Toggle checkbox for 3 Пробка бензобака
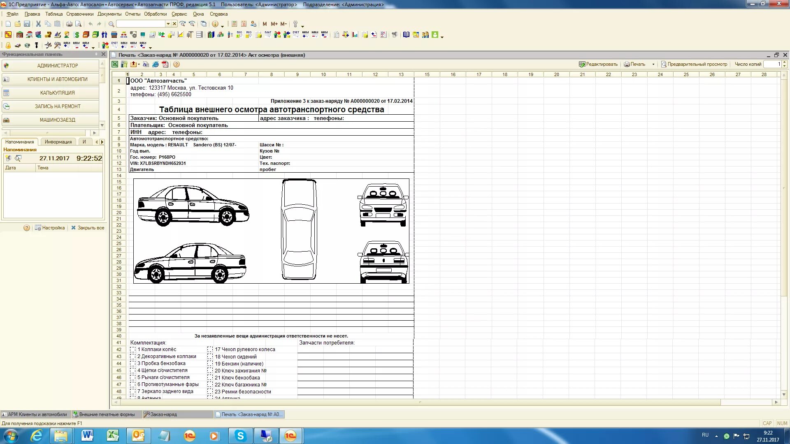The width and height of the screenshot is (790, 444). coord(133,363)
